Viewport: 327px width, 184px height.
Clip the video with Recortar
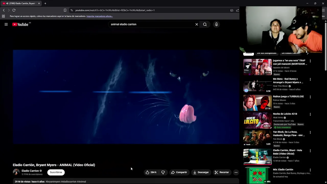[222, 172]
